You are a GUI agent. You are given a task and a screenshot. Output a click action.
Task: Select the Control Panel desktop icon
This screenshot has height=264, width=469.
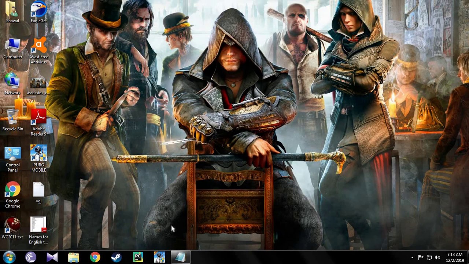[x=12, y=159]
